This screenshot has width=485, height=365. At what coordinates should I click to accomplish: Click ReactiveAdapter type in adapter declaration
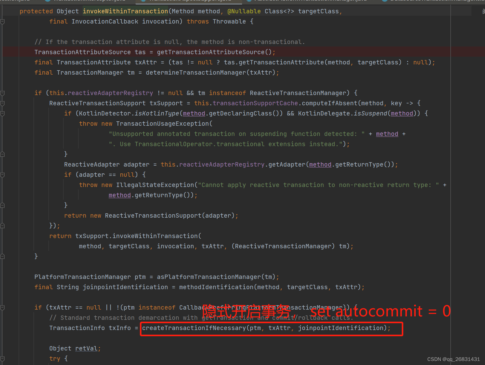point(92,165)
